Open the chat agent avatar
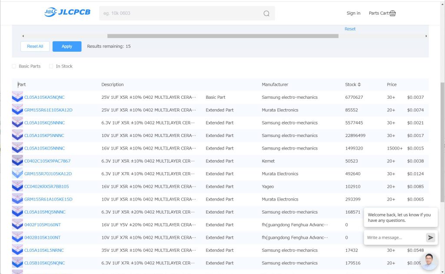 click(429, 261)
